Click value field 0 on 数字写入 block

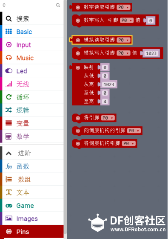pyautogui.click(x=151, y=20)
